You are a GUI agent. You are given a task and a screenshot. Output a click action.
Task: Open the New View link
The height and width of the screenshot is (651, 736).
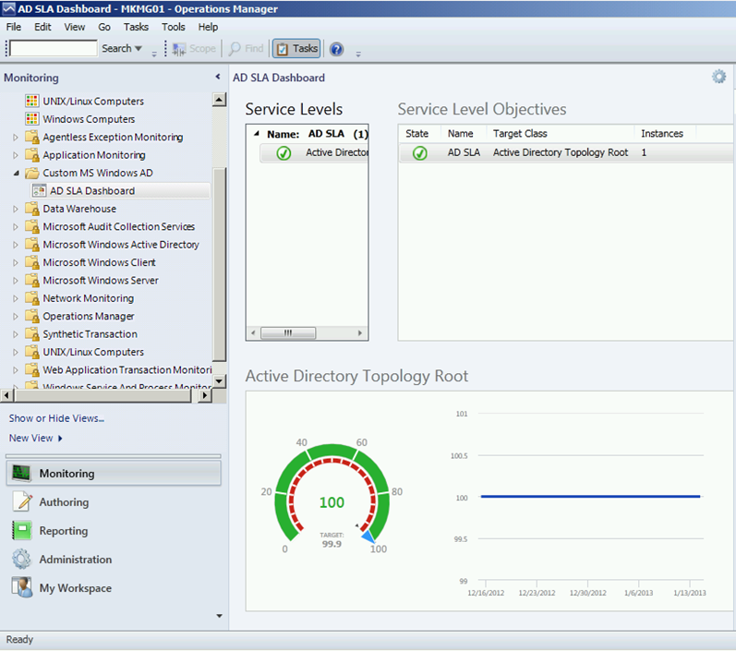pos(35,438)
